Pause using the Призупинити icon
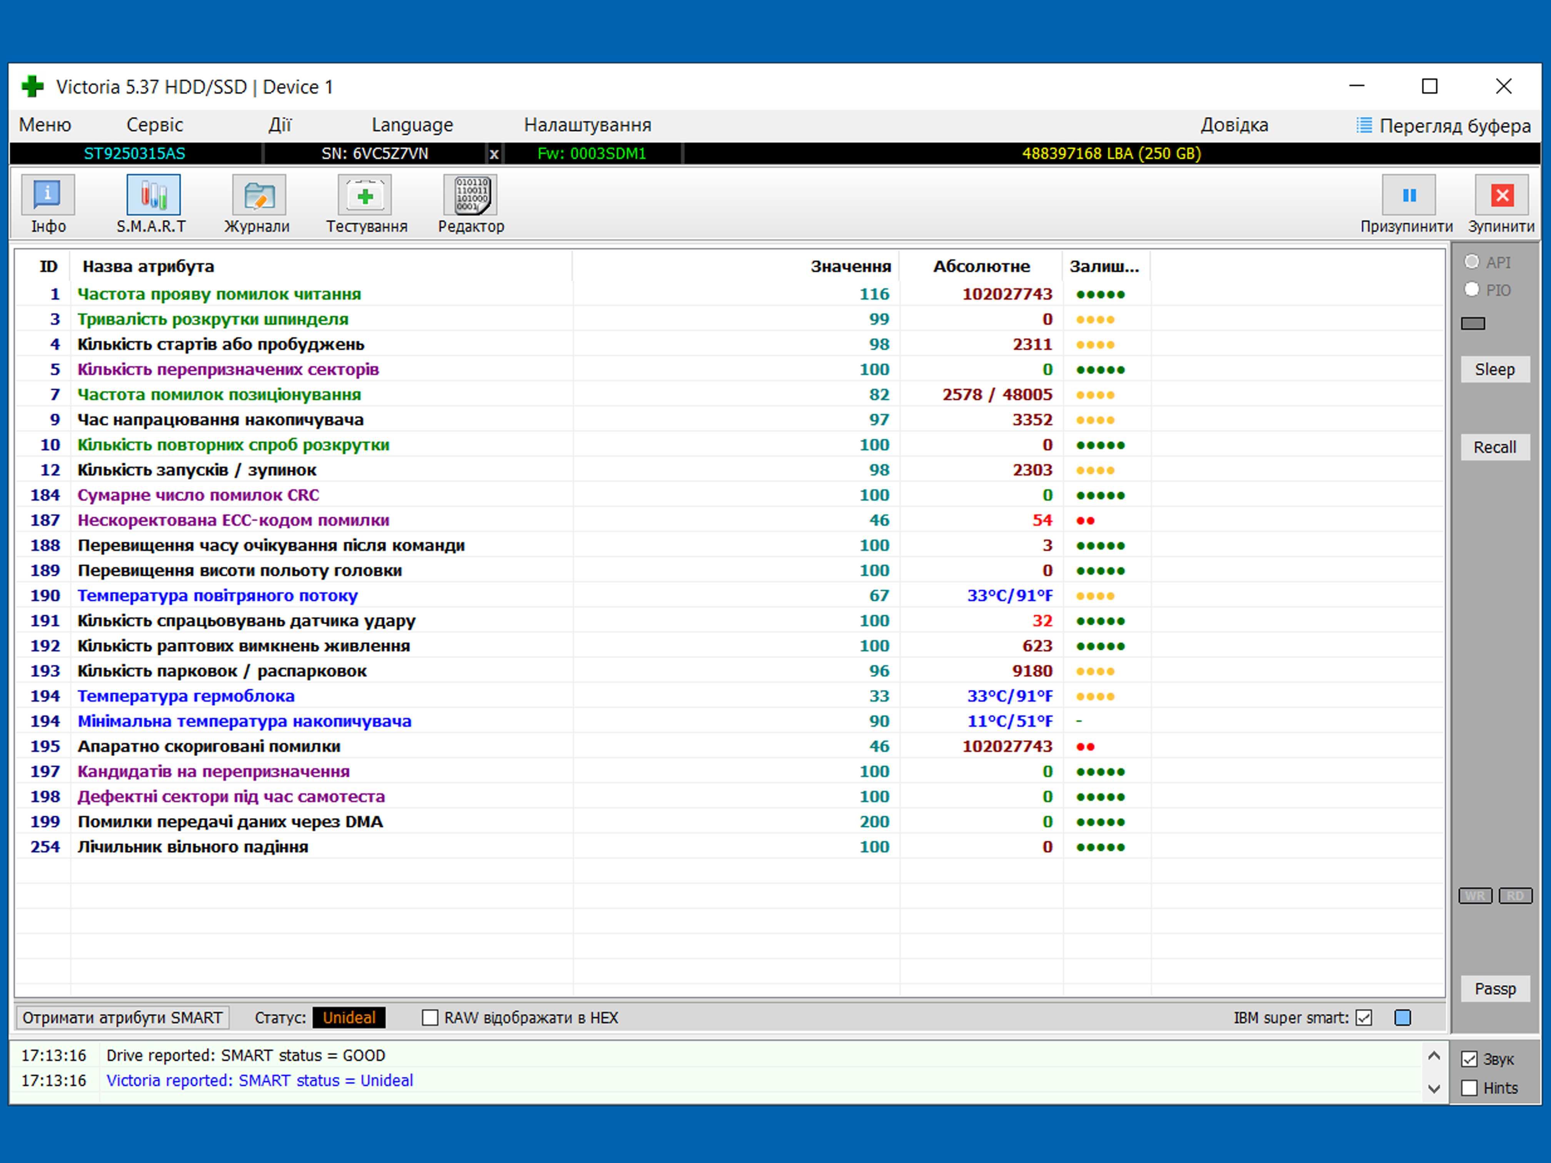The height and width of the screenshot is (1163, 1551). pos(1409,194)
